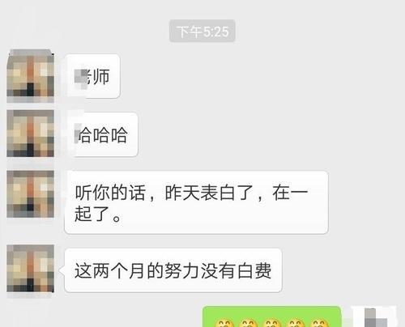
Task: Tap the green sent message bubble
Action: [x=272, y=316]
